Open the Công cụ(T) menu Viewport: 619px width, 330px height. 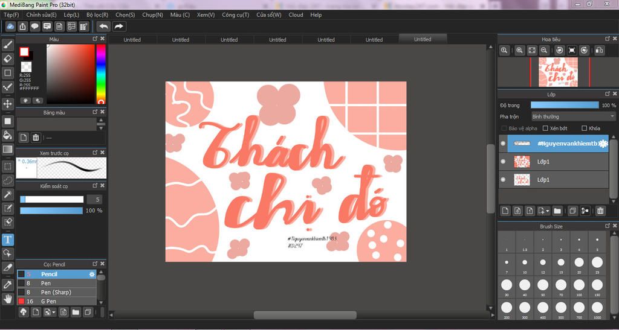[x=236, y=14]
